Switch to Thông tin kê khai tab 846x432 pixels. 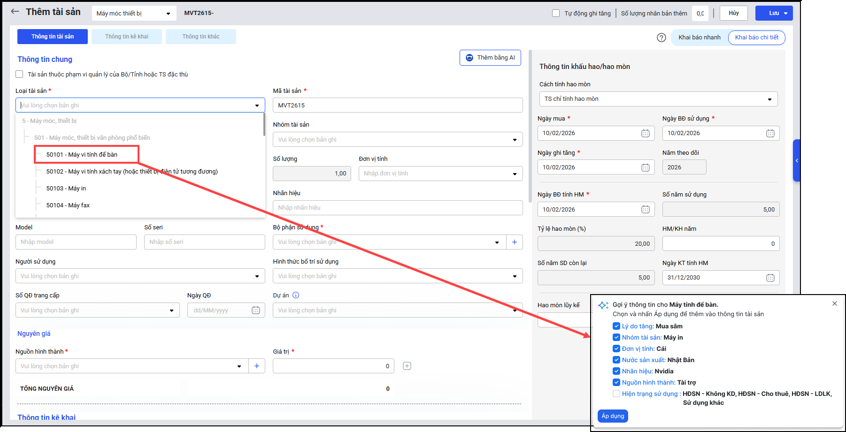pos(127,37)
